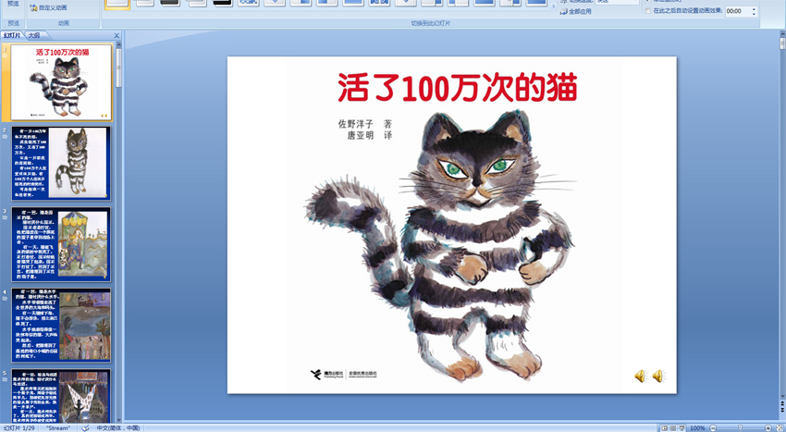Click the 幻灯片 1/29 status indicator
Screen dimensions: 786x432
(19, 428)
